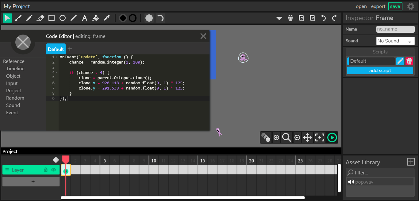Select the Brush tool

coord(18,18)
